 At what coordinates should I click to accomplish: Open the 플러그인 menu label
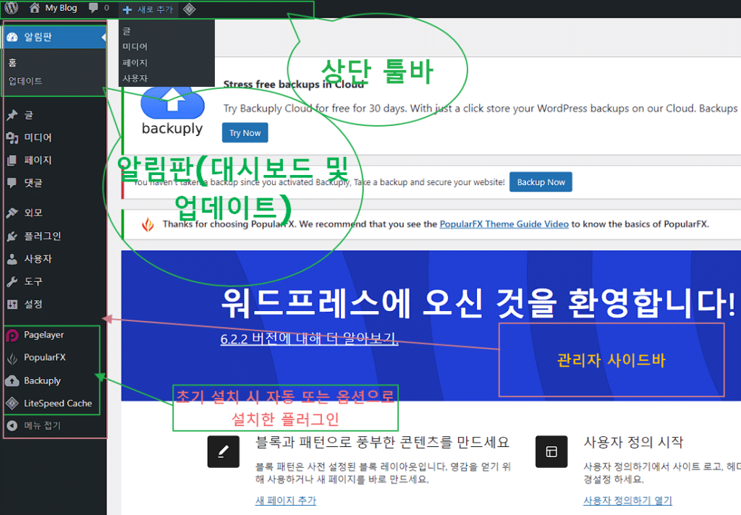(x=43, y=236)
